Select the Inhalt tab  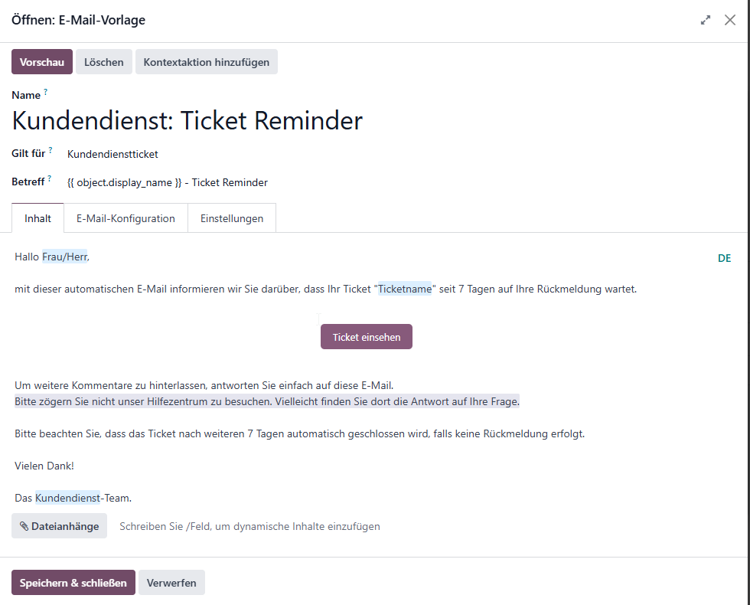click(37, 218)
